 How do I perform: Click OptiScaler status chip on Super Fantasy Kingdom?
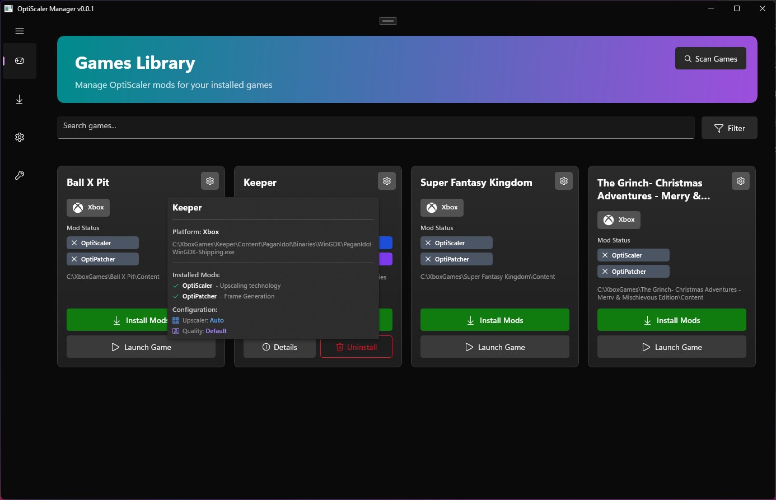pyautogui.click(x=456, y=243)
